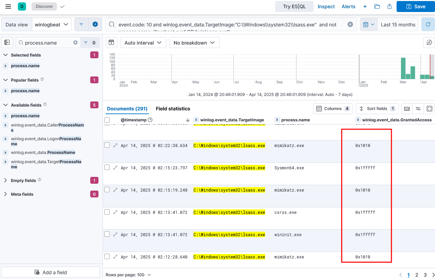Tick the checkbox for the csrss.exe row
This screenshot has height=279, width=435.
click(107, 212)
